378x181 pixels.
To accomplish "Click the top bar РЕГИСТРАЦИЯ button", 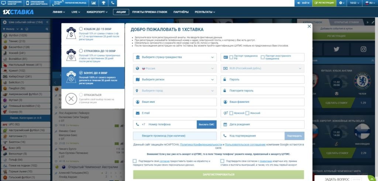I will tap(324, 3).
